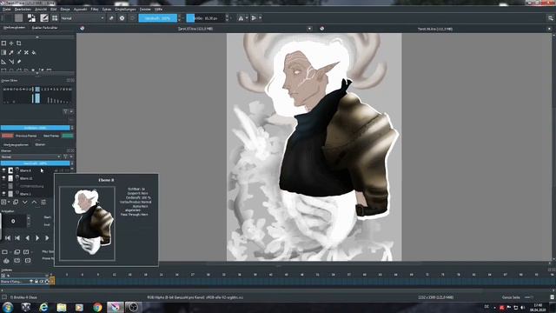Toggle horizontal mirror tool icon
Image resolution: width=556 pixels, height=313 pixels.
pos(241,18)
